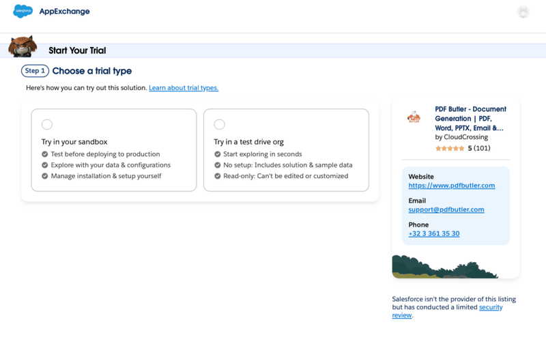Viewport: 546px width, 344px height.
Task: Click 'No setup: Includes solution & sample data'
Action: click(x=287, y=165)
